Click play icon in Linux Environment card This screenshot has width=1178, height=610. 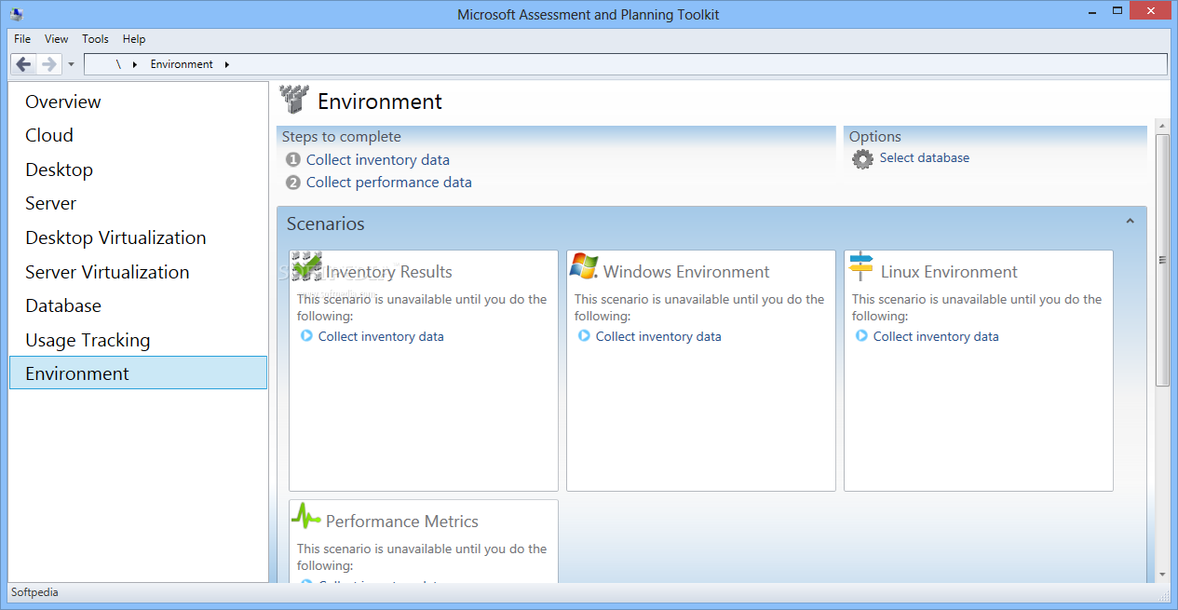[861, 336]
